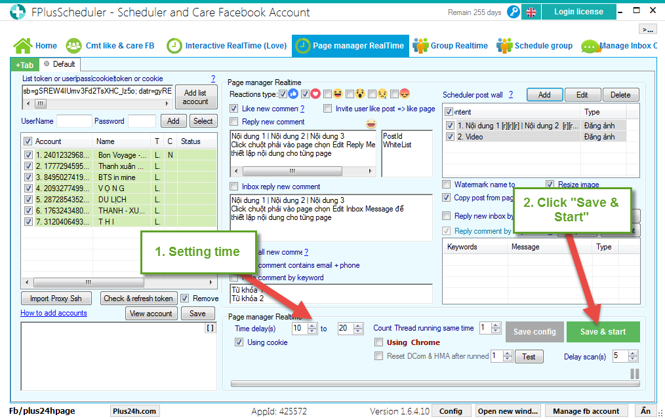665x419 pixels.
Task: Click Import Proxy Ssh button
Action: [x=56, y=299]
